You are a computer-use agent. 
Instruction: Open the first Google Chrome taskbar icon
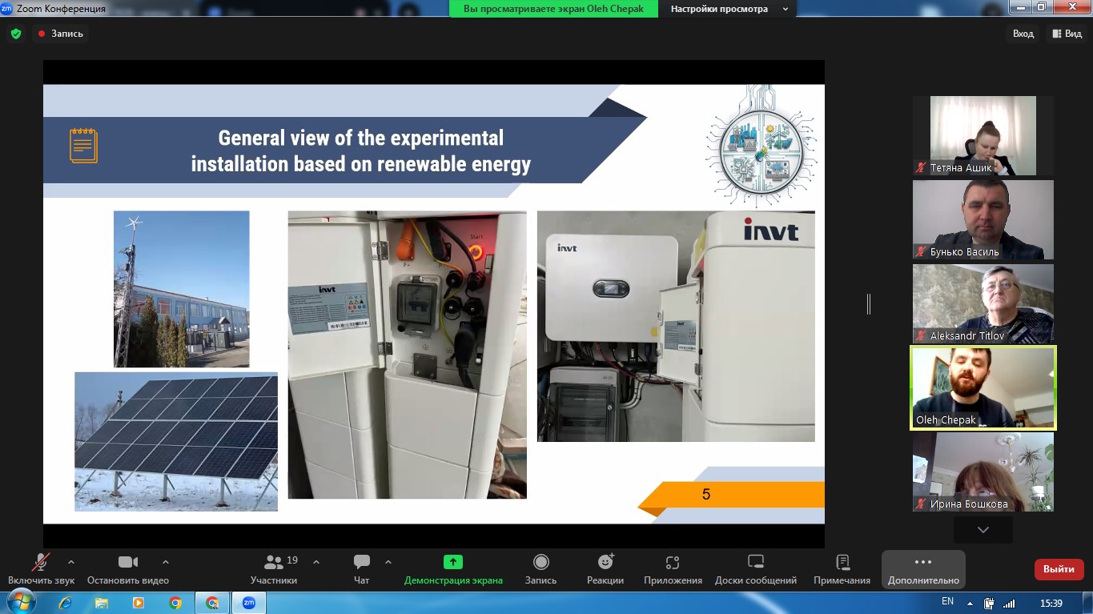pos(175,603)
